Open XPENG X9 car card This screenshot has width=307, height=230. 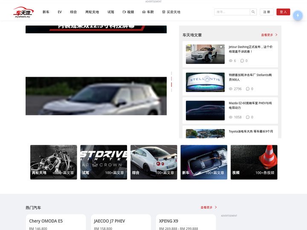(x=186, y=222)
